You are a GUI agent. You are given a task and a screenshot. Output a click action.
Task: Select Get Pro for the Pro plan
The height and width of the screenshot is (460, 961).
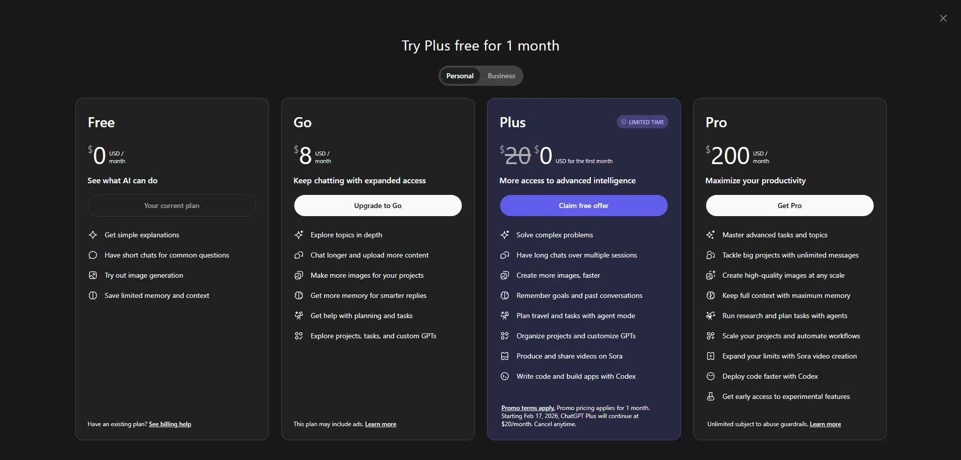(789, 206)
